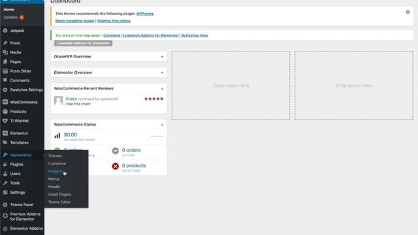Image resolution: width=418 pixels, height=235 pixels.
Task: Go to Home under Dashboard
Action: pyautogui.click(x=8, y=10)
